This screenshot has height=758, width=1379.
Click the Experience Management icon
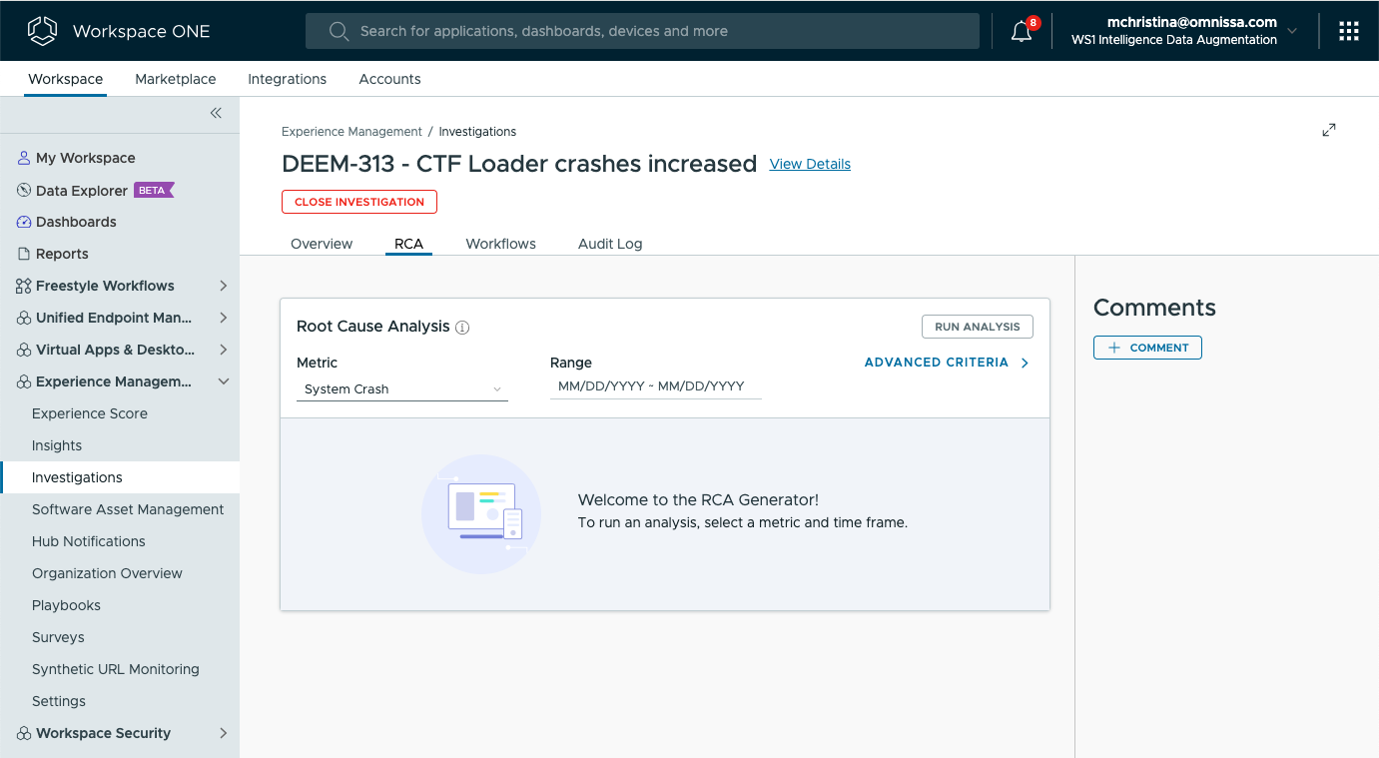tap(24, 381)
